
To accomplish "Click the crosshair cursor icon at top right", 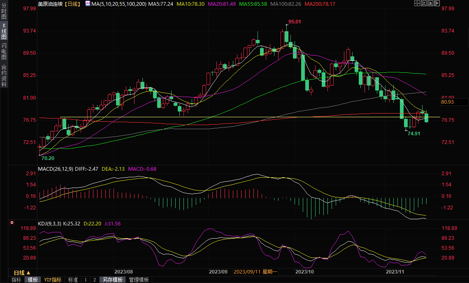I will 416,3.
